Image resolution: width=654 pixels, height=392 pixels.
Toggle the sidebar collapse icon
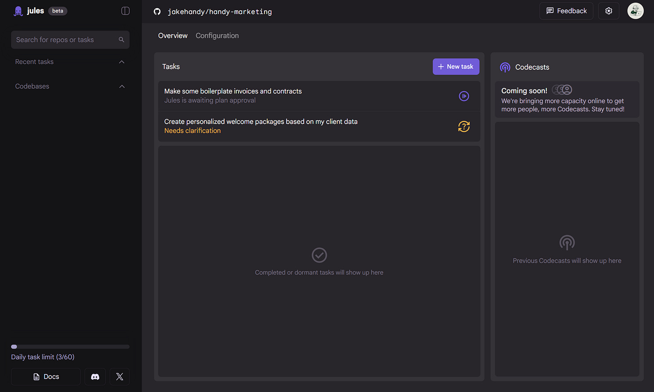[125, 11]
